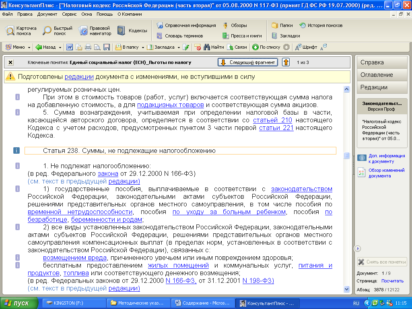Switch to Редакции tab

382,87
